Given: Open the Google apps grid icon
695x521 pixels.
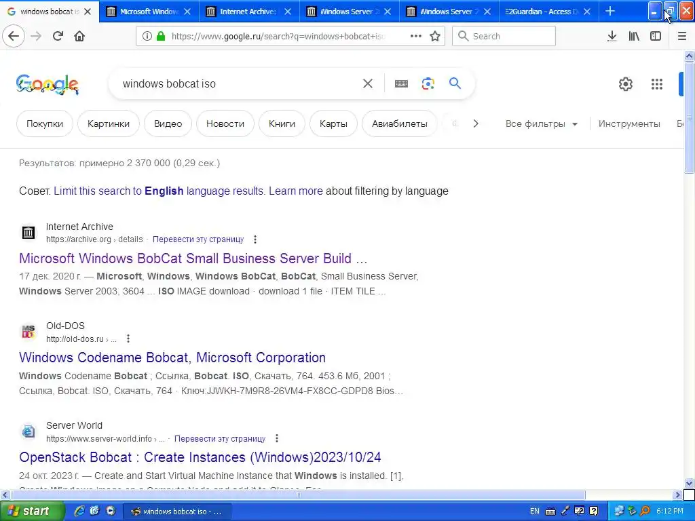Looking at the screenshot, I should [x=657, y=83].
